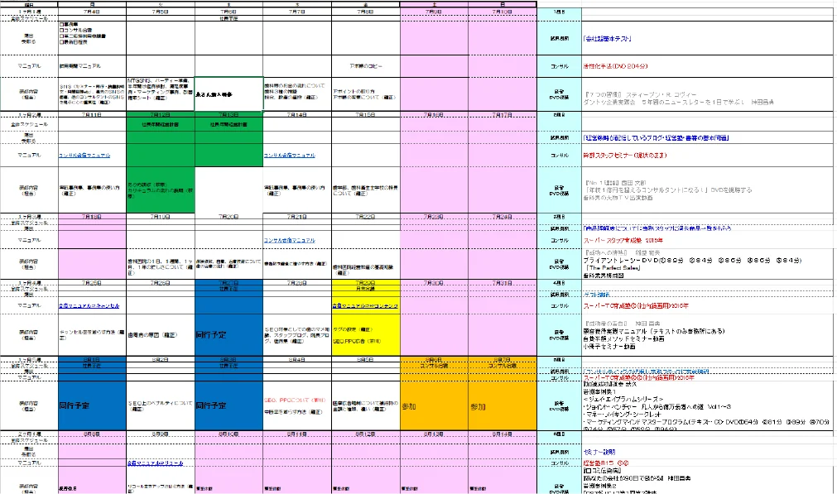The image size is (837, 494).
Task: Click the green-bordered selected cell under 7月6日
Action: click(228, 94)
